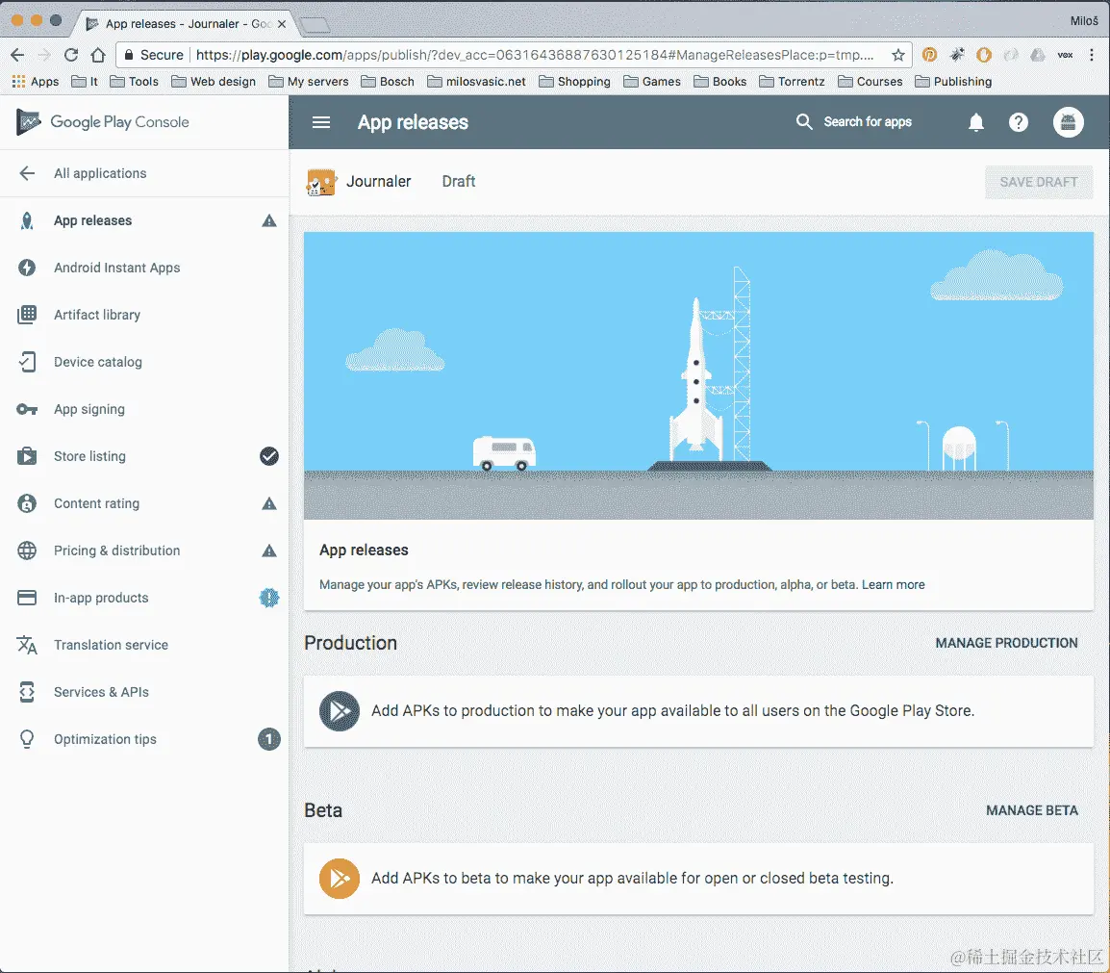Open the account avatar in header

point(1069,122)
